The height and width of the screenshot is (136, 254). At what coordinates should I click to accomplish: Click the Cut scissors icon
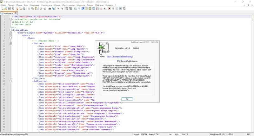(x=29, y=9)
